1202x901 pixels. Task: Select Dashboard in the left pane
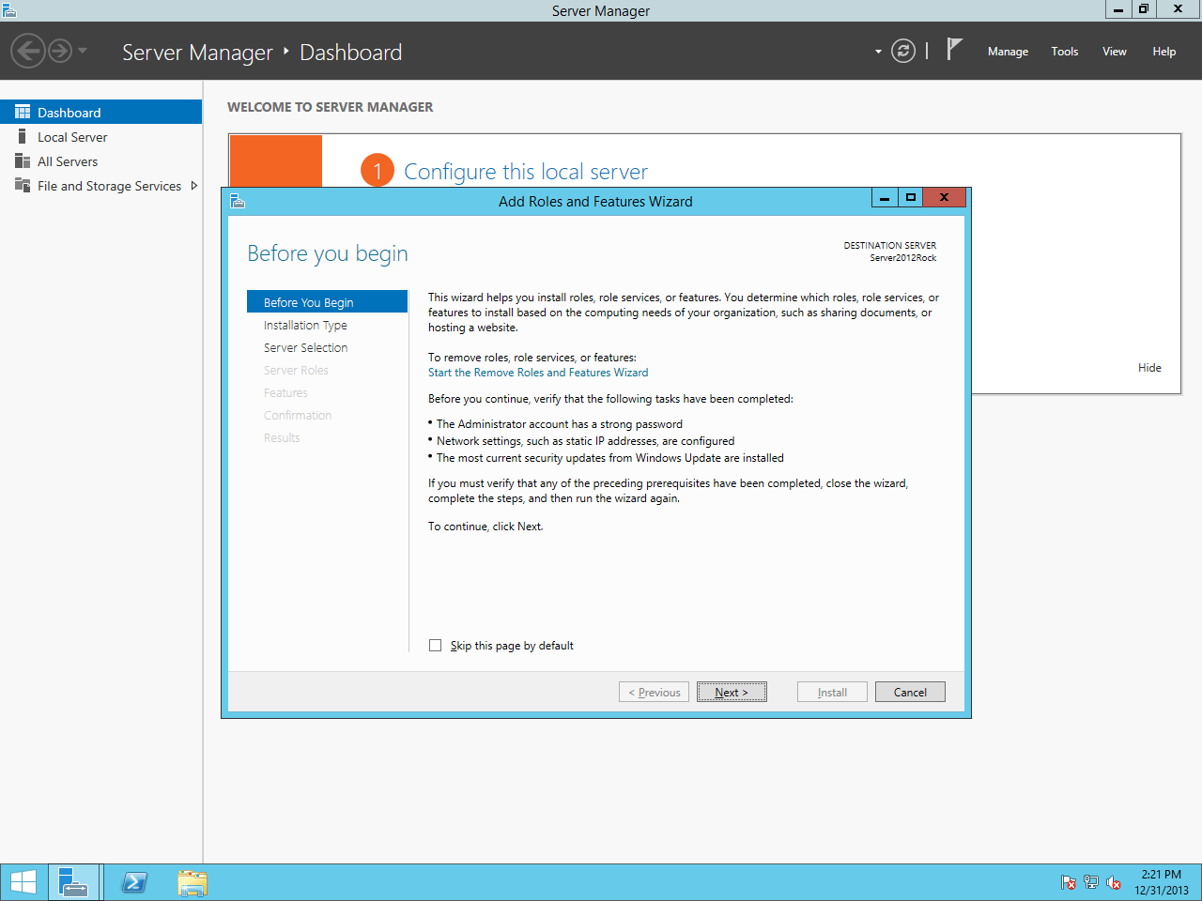point(100,112)
